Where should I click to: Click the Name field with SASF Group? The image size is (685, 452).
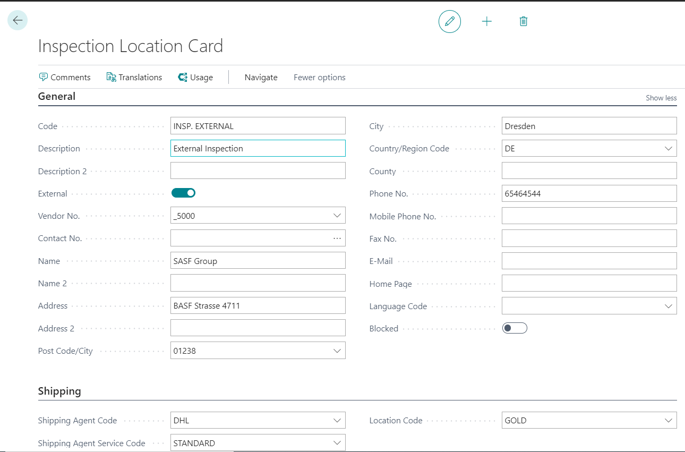click(258, 261)
